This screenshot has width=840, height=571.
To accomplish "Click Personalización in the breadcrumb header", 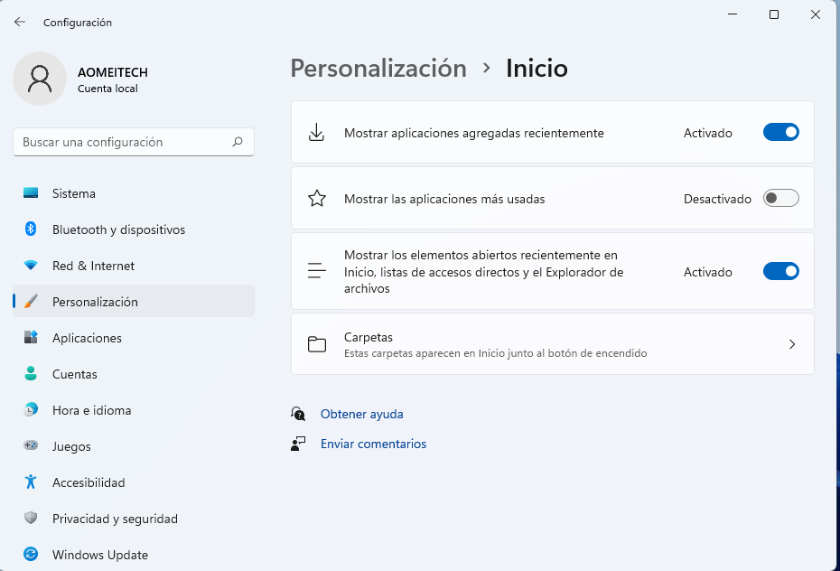I will tap(378, 68).
